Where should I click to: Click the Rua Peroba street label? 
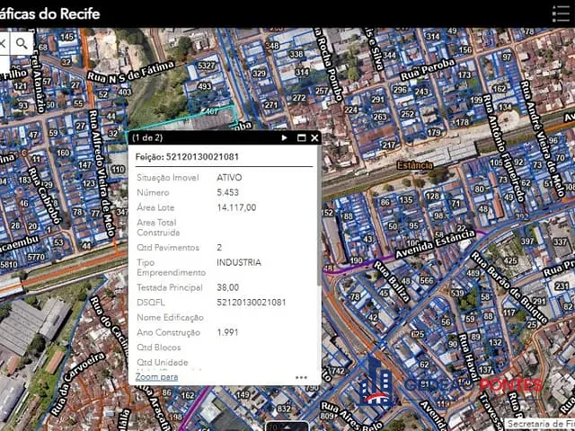[x=428, y=70]
